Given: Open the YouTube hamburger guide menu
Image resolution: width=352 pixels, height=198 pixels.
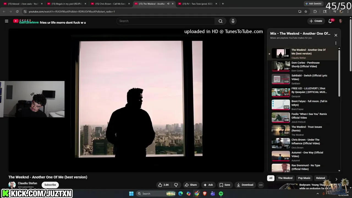Looking at the screenshot, I should pyautogui.click(x=7, y=21).
